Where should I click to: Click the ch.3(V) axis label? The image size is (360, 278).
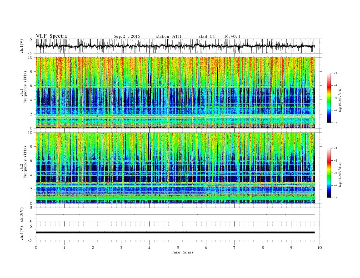point(22,215)
